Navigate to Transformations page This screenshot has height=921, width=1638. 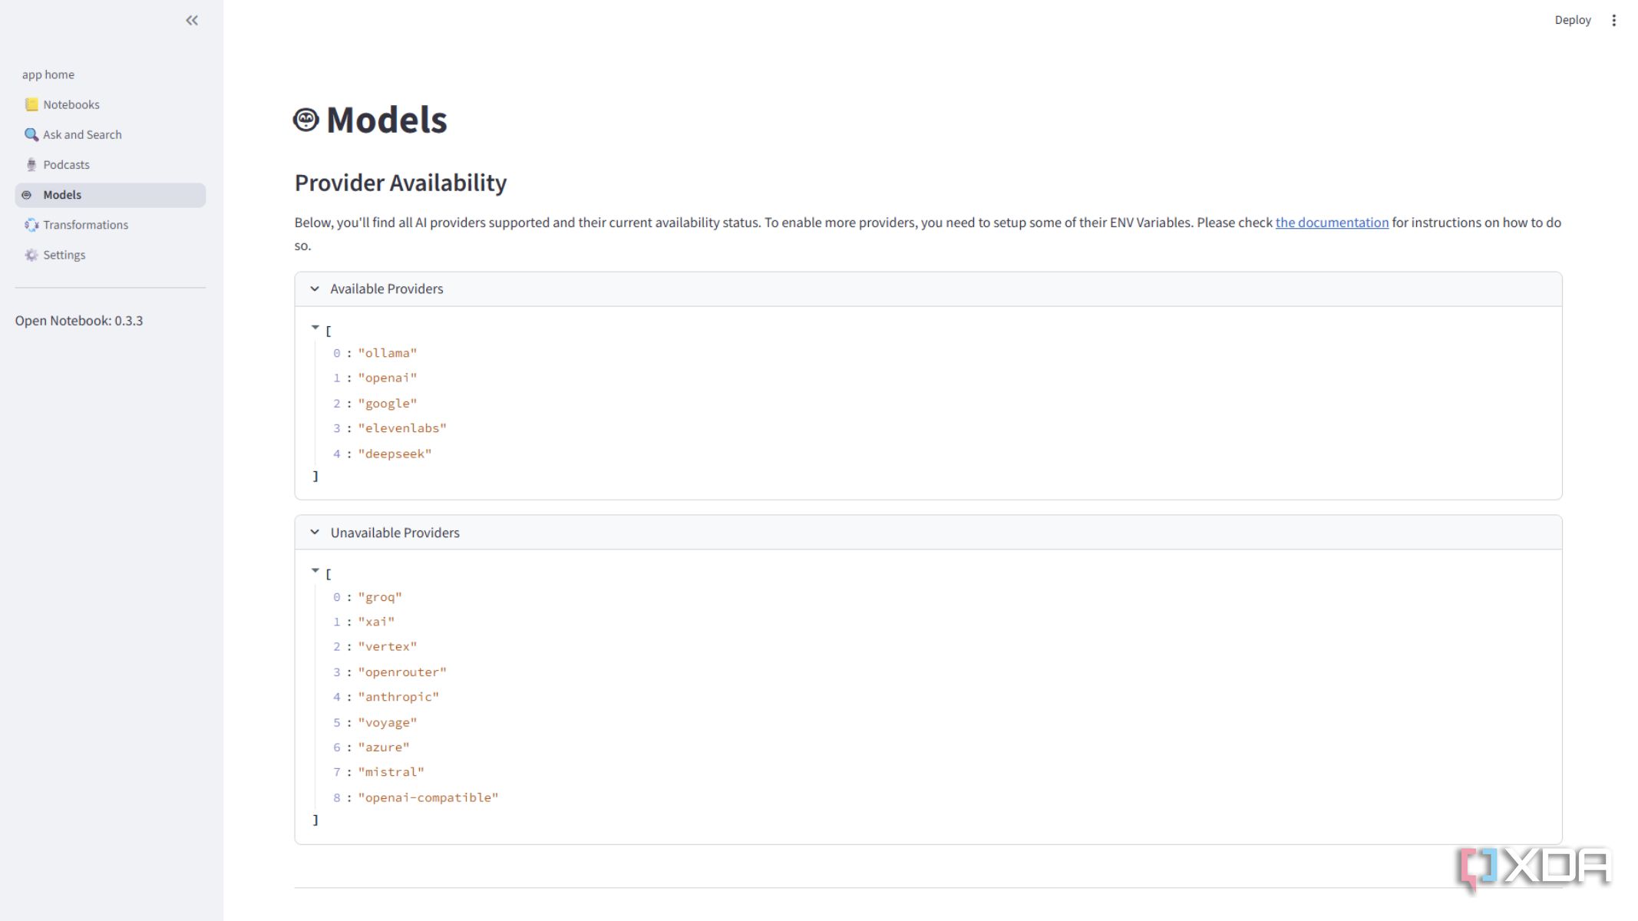tap(86, 225)
